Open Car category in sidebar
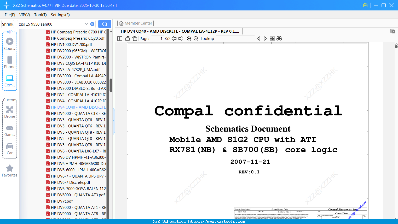 [x=10, y=149]
